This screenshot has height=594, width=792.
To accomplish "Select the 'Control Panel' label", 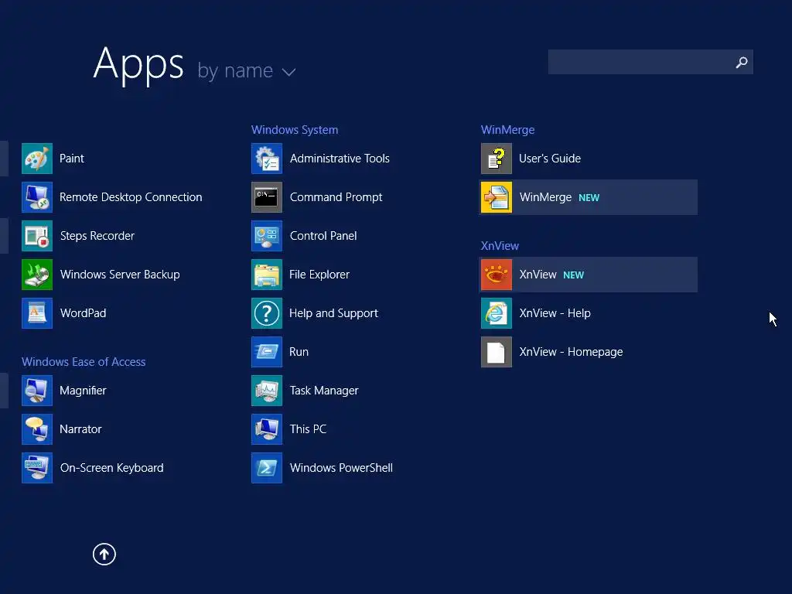I will coord(323,236).
